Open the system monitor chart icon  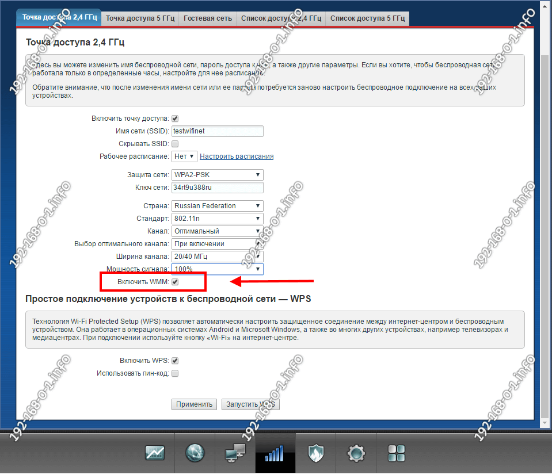[x=154, y=453]
